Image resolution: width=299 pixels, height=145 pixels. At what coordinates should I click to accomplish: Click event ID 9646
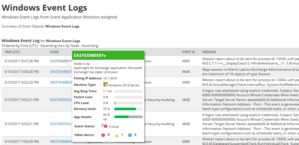pyautogui.click(x=186, y=72)
